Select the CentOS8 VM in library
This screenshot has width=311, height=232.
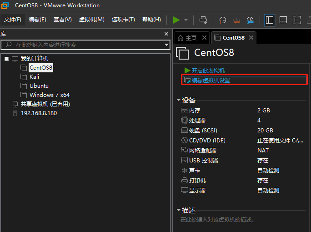41,68
